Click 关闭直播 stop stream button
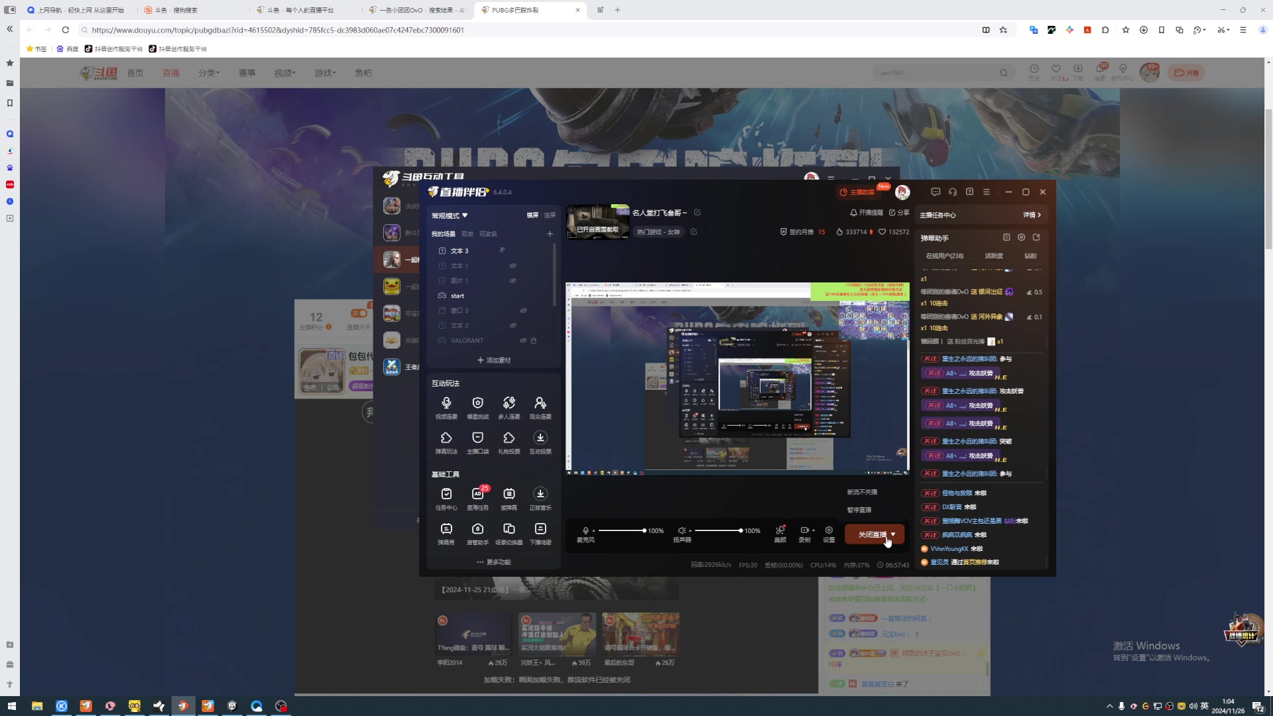The width and height of the screenshot is (1273, 716). click(873, 534)
